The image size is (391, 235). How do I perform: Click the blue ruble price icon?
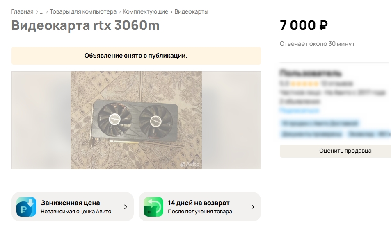(x=26, y=207)
